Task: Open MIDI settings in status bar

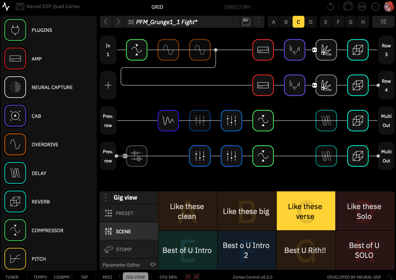Action: pos(107,277)
